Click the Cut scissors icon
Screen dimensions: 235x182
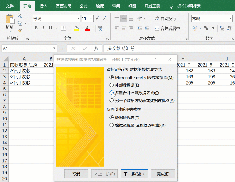pyautogui.click(x=19, y=16)
